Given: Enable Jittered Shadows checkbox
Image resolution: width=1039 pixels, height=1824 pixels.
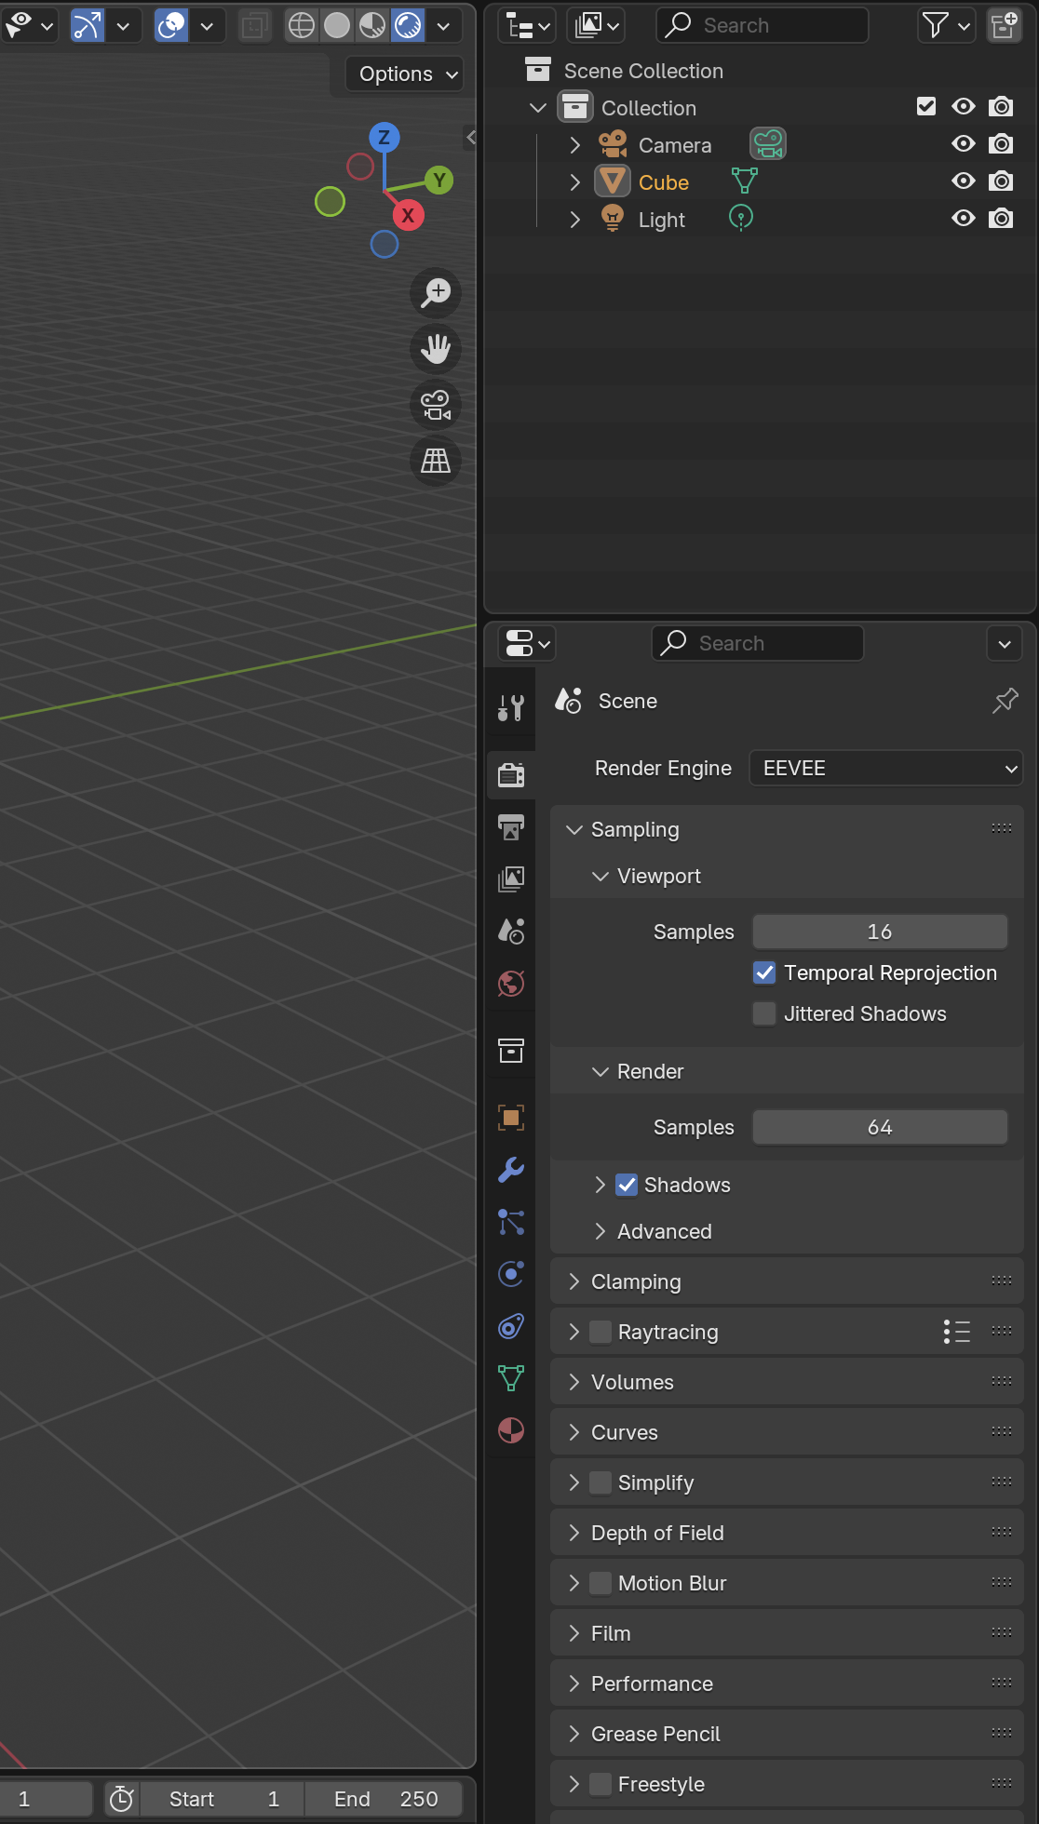Looking at the screenshot, I should click(764, 1013).
